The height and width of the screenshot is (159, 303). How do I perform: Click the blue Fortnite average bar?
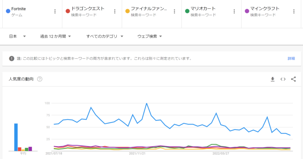click(x=16, y=137)
